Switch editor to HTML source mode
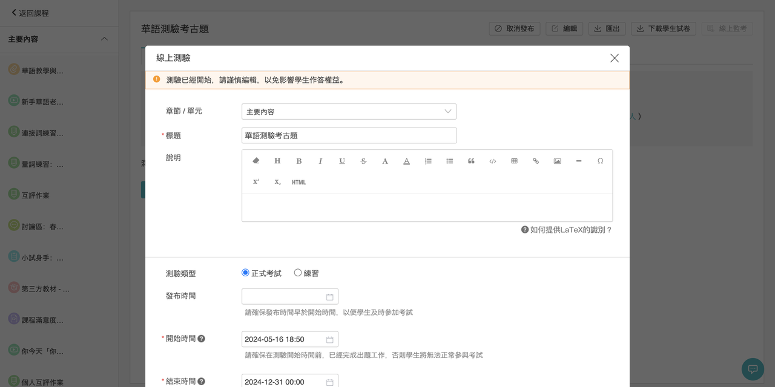The image size is (775, 387). point(299,182)
